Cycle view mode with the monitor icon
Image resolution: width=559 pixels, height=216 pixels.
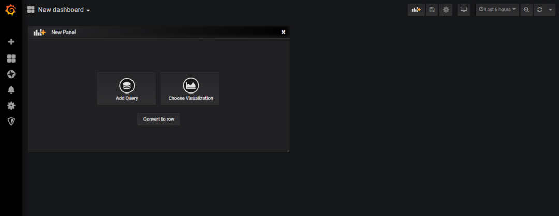pyautogui.click(x=464, y=10)
